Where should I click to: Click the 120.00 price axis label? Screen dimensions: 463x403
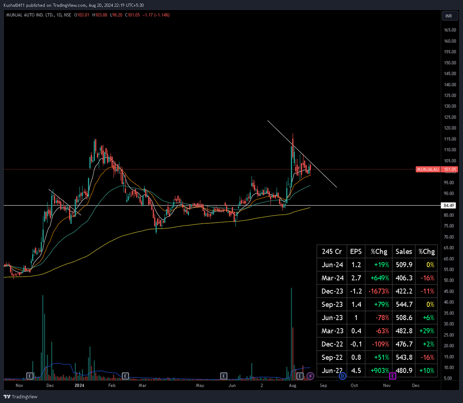tap(450, 128)
